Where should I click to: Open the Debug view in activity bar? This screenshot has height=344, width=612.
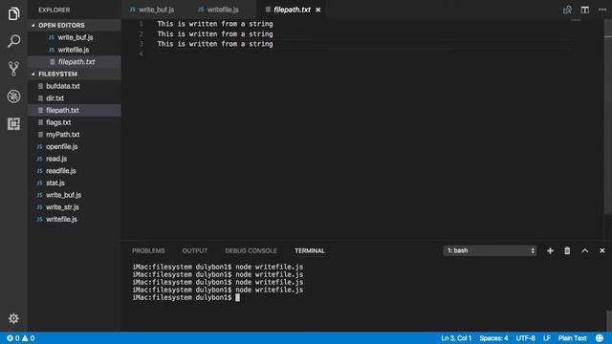13,97
